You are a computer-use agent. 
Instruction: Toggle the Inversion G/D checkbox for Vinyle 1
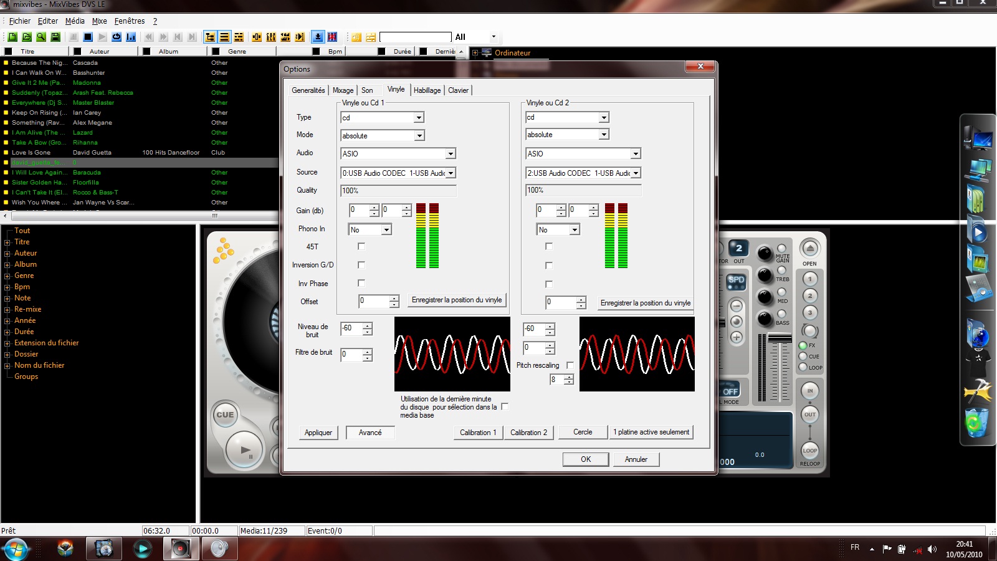click(361, 265)
